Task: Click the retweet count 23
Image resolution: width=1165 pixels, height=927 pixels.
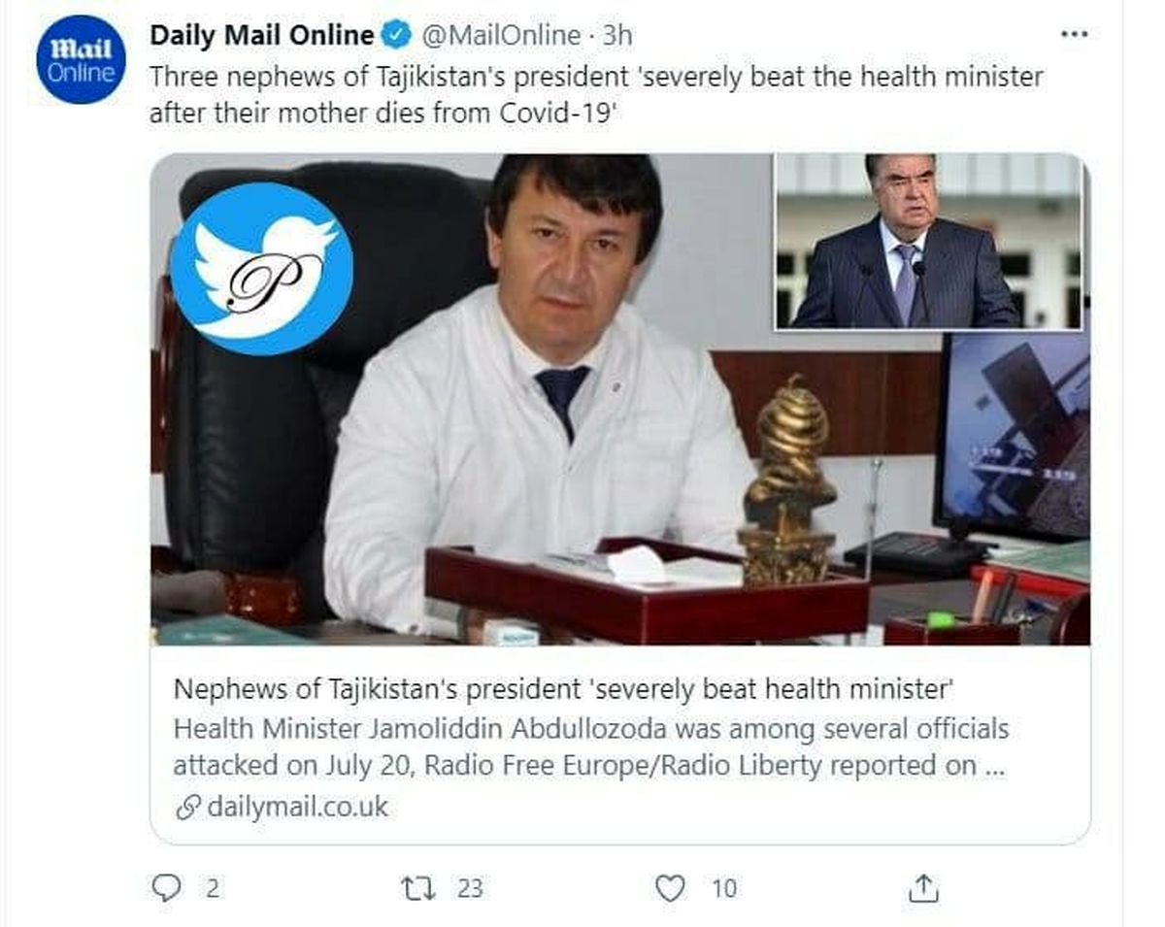Action: (x=470, y=887)
